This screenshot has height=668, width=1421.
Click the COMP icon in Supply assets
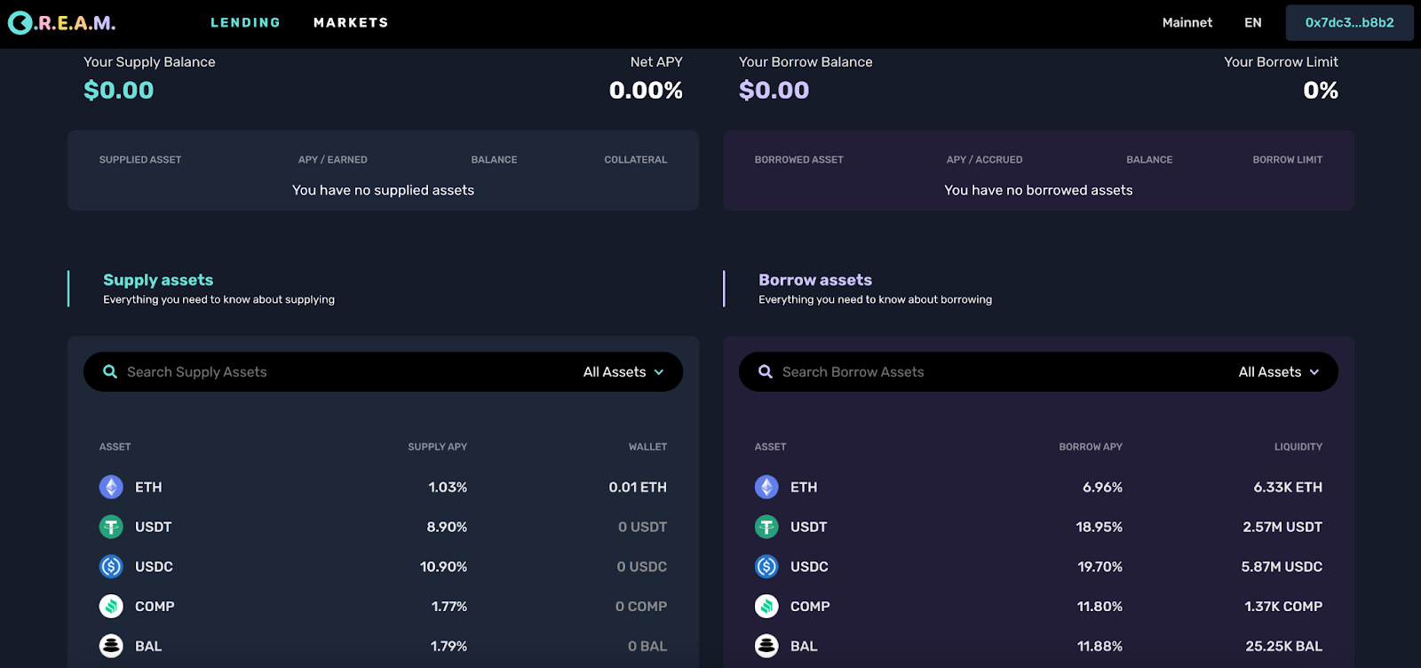(x=111, y=607)
